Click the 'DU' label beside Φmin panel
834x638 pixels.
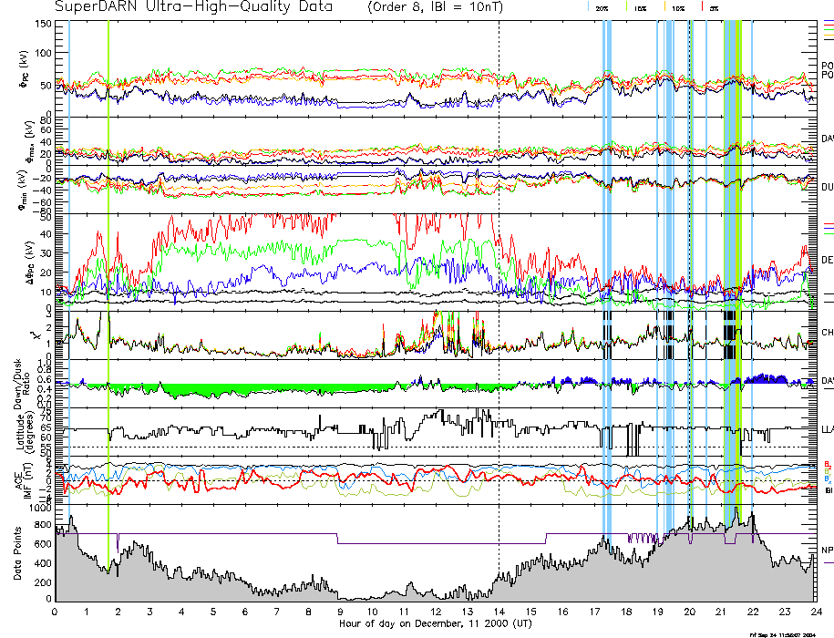(x=827, y=187)
